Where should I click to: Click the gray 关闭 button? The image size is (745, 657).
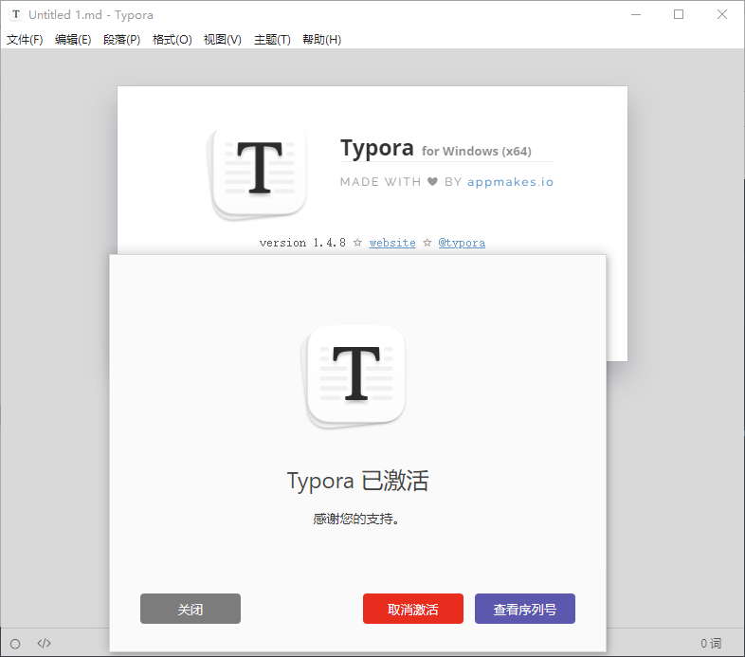pos(191,609)
